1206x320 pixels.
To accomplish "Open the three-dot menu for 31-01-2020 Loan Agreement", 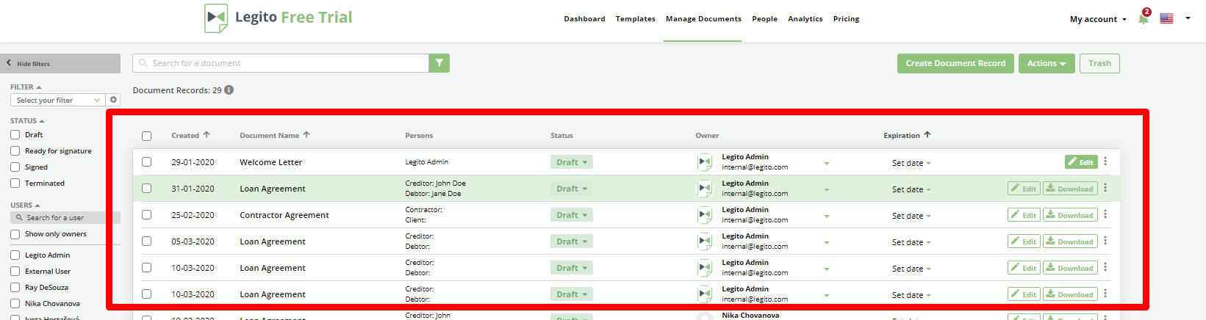I will (1105, 188).
